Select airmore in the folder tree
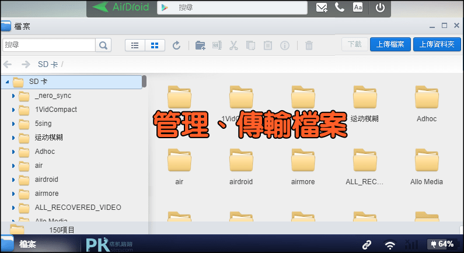The height and width of the screenshot is (253, 464). click(47, 194)
